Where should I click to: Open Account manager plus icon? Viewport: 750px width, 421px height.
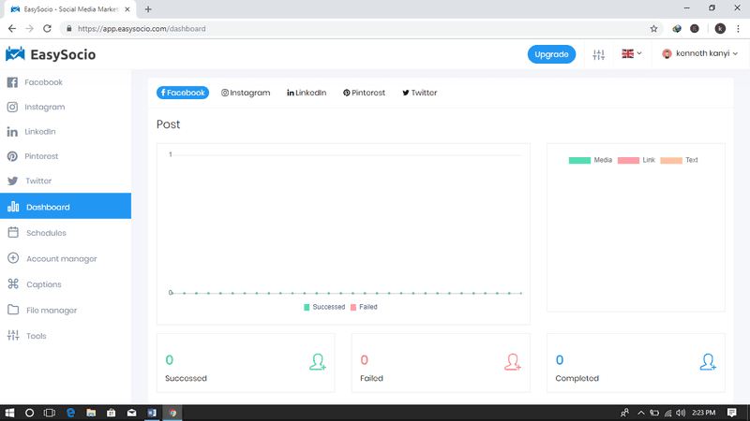[x=13, y=258]
